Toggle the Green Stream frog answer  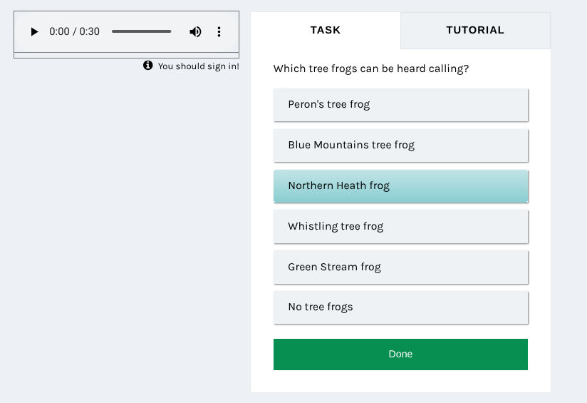(x=400, y=267)
